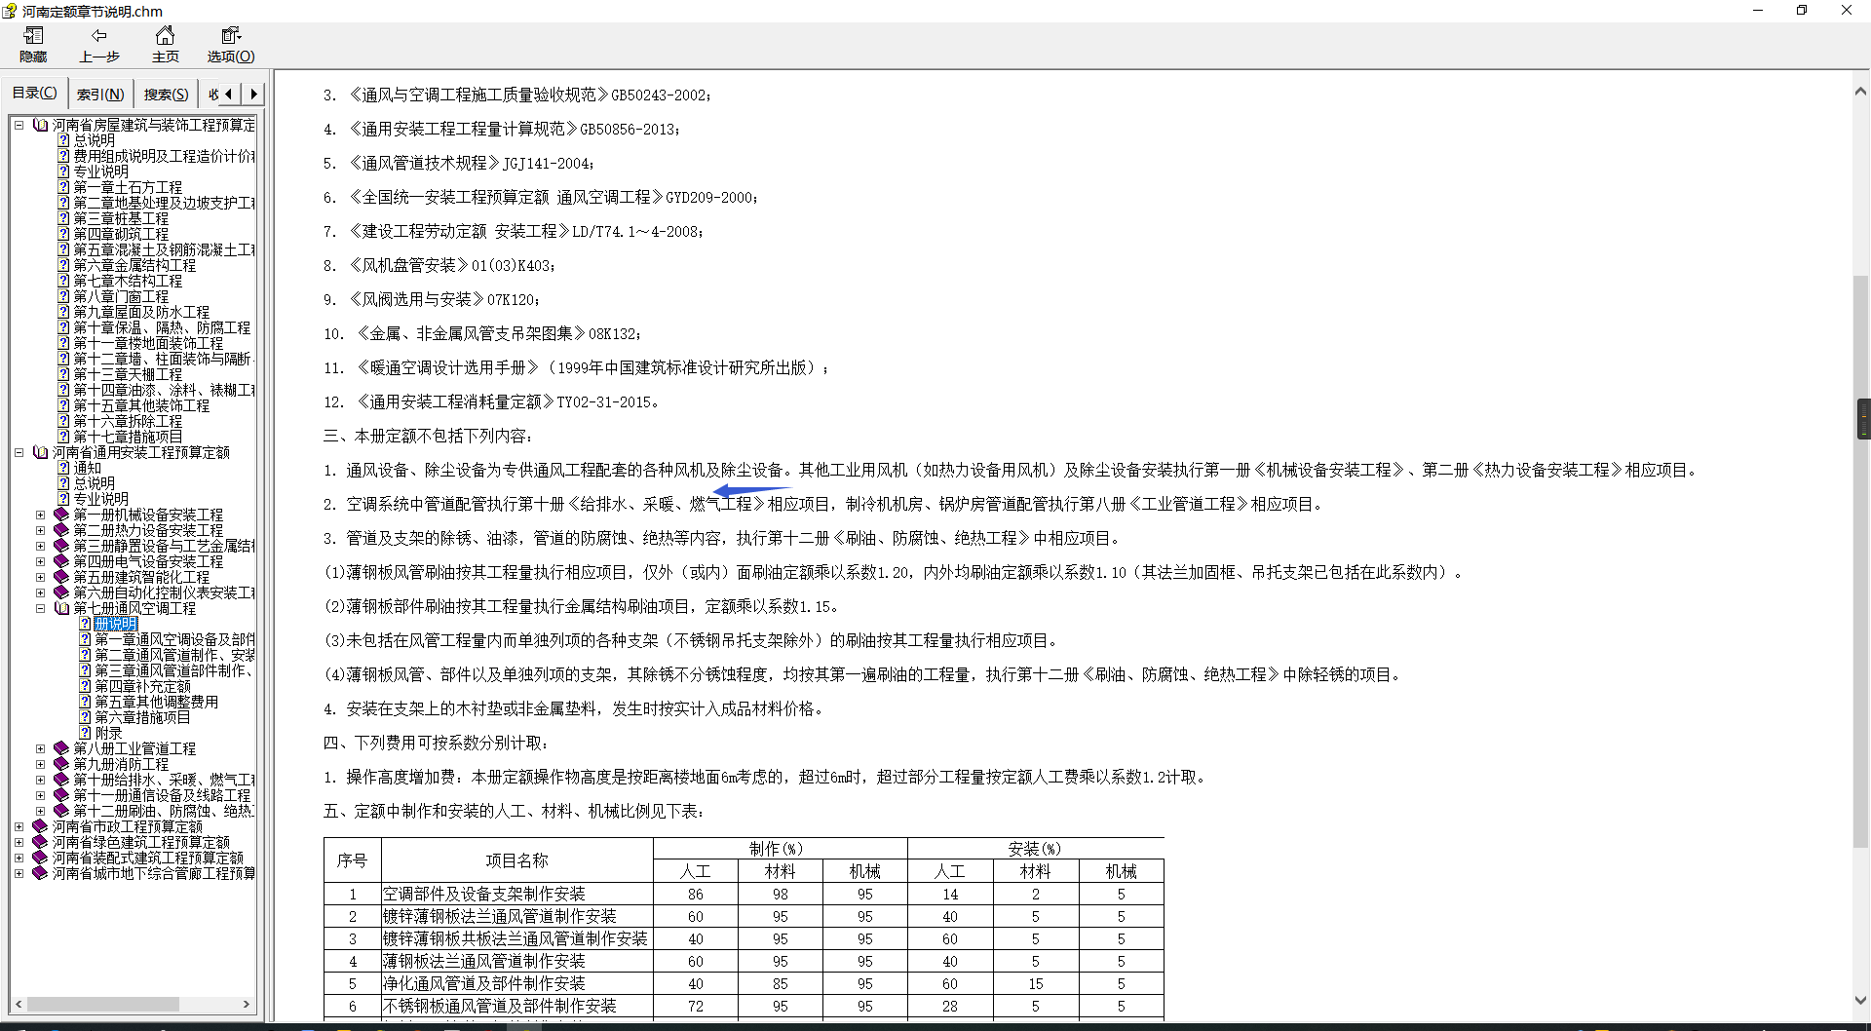Open 第十七章措施项目 topic
Image resolution: width=1871 pixels, height=1031 pixels.
point(128,437)
